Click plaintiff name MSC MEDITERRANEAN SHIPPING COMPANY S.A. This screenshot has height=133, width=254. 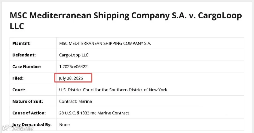pos(105,43)
